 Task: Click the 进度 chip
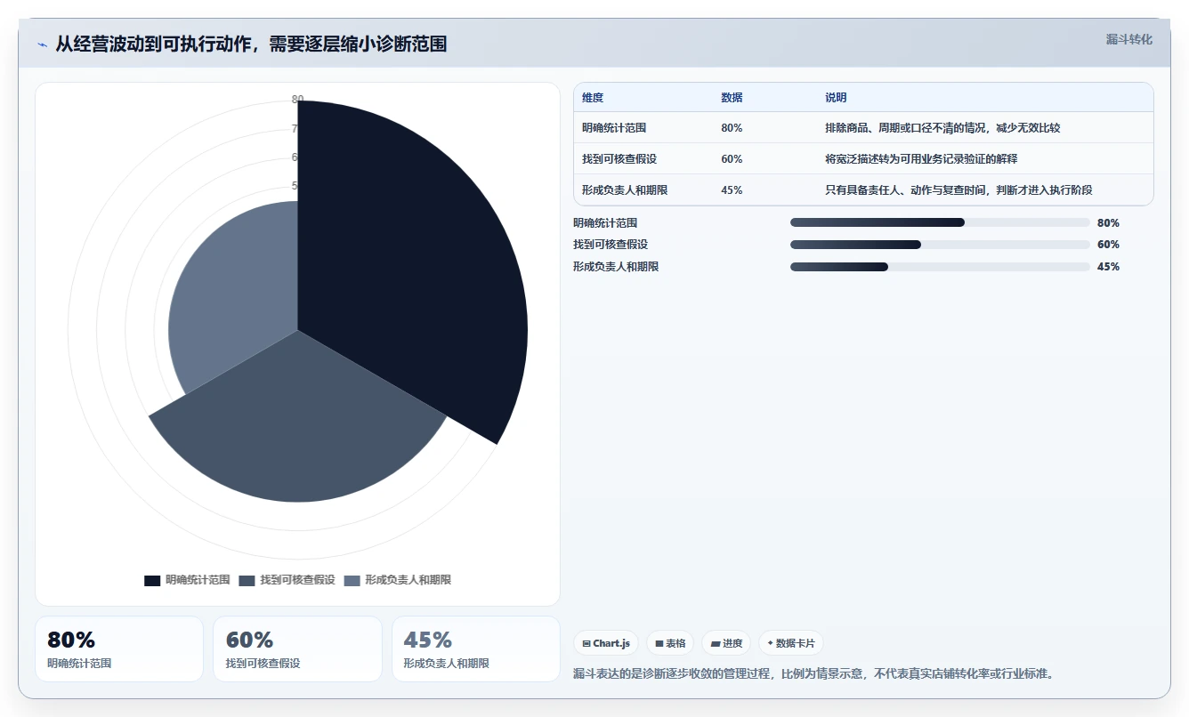(x=726, y=643)
